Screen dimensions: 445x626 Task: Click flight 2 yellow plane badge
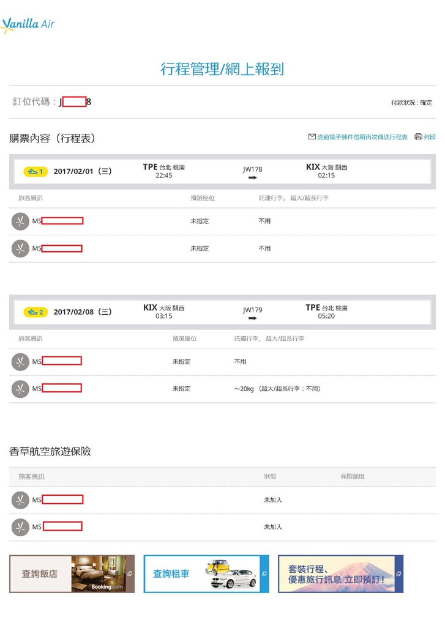coord(36,312)
